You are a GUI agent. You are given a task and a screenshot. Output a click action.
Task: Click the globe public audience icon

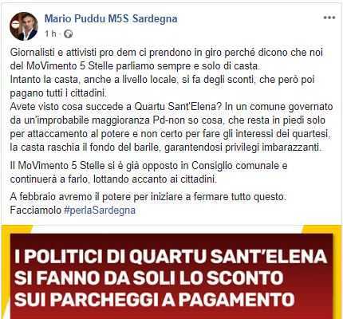69,34
